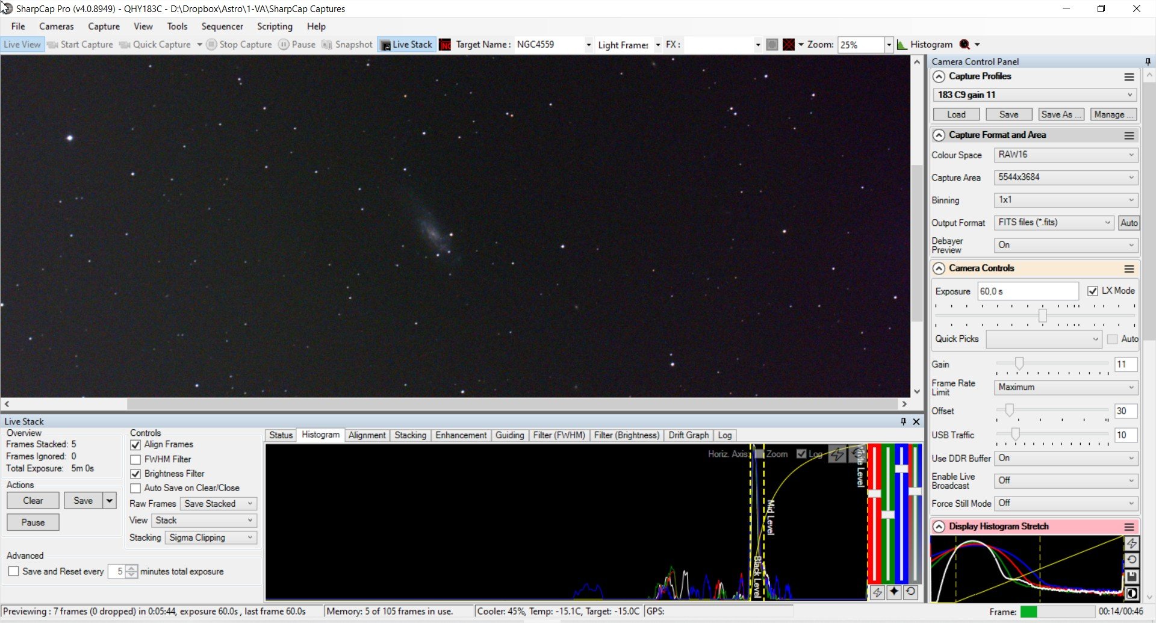
Task: Click the reset stretch icon in Display Histogram Stretch
Action: pyautogui.click(x=1132, y=560)
